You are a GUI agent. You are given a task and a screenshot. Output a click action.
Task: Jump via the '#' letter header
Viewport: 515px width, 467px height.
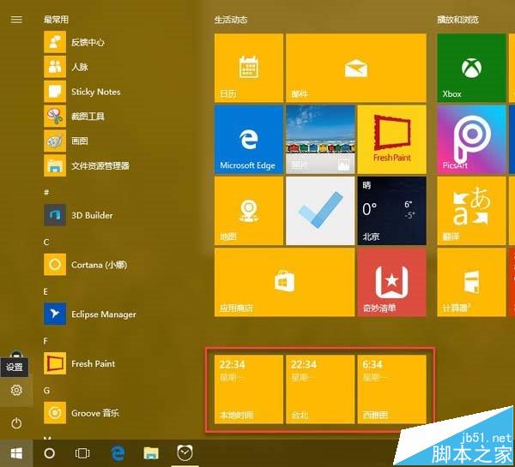tap(46, 193)
